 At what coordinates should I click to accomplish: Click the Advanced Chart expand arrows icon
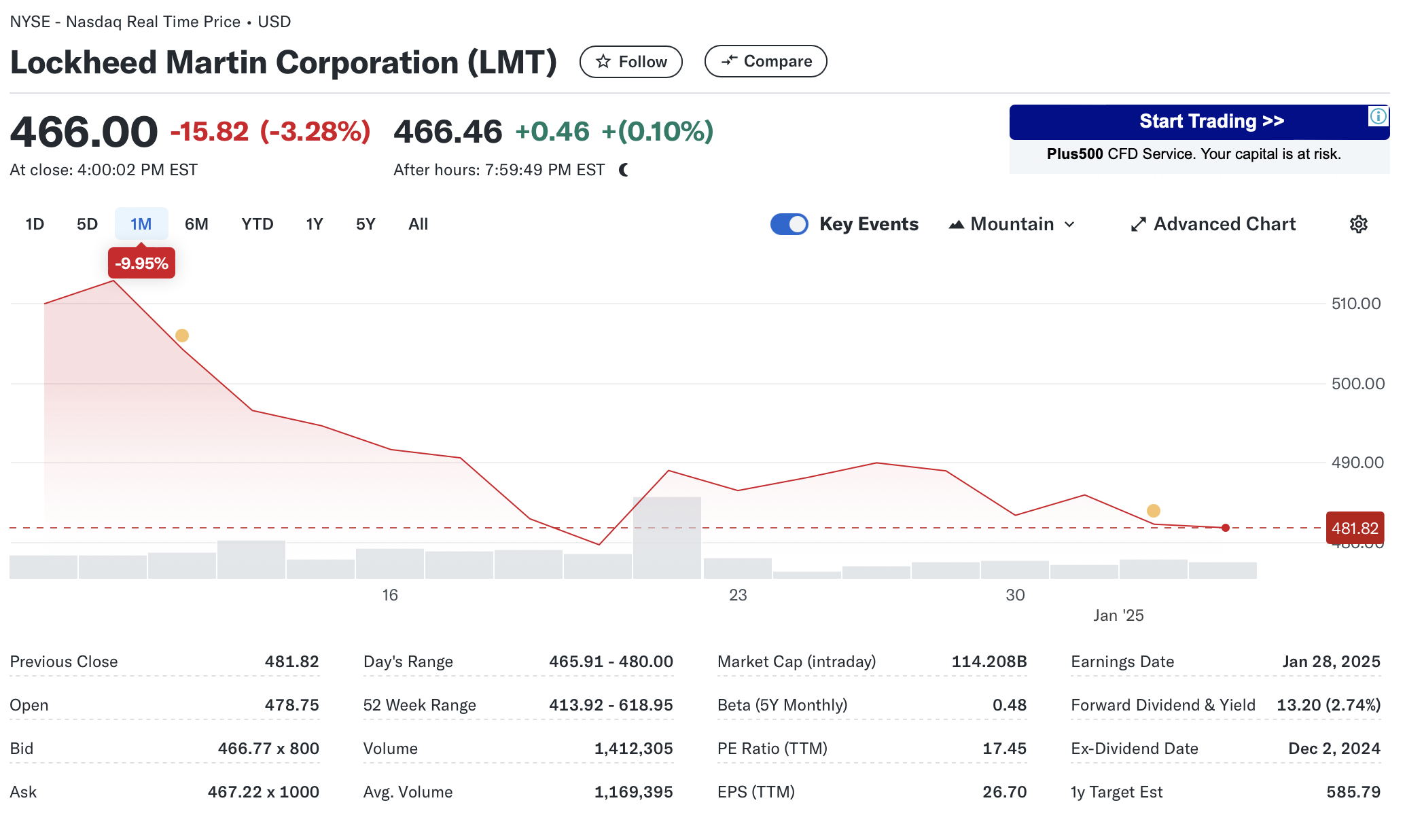point(1138,224)
